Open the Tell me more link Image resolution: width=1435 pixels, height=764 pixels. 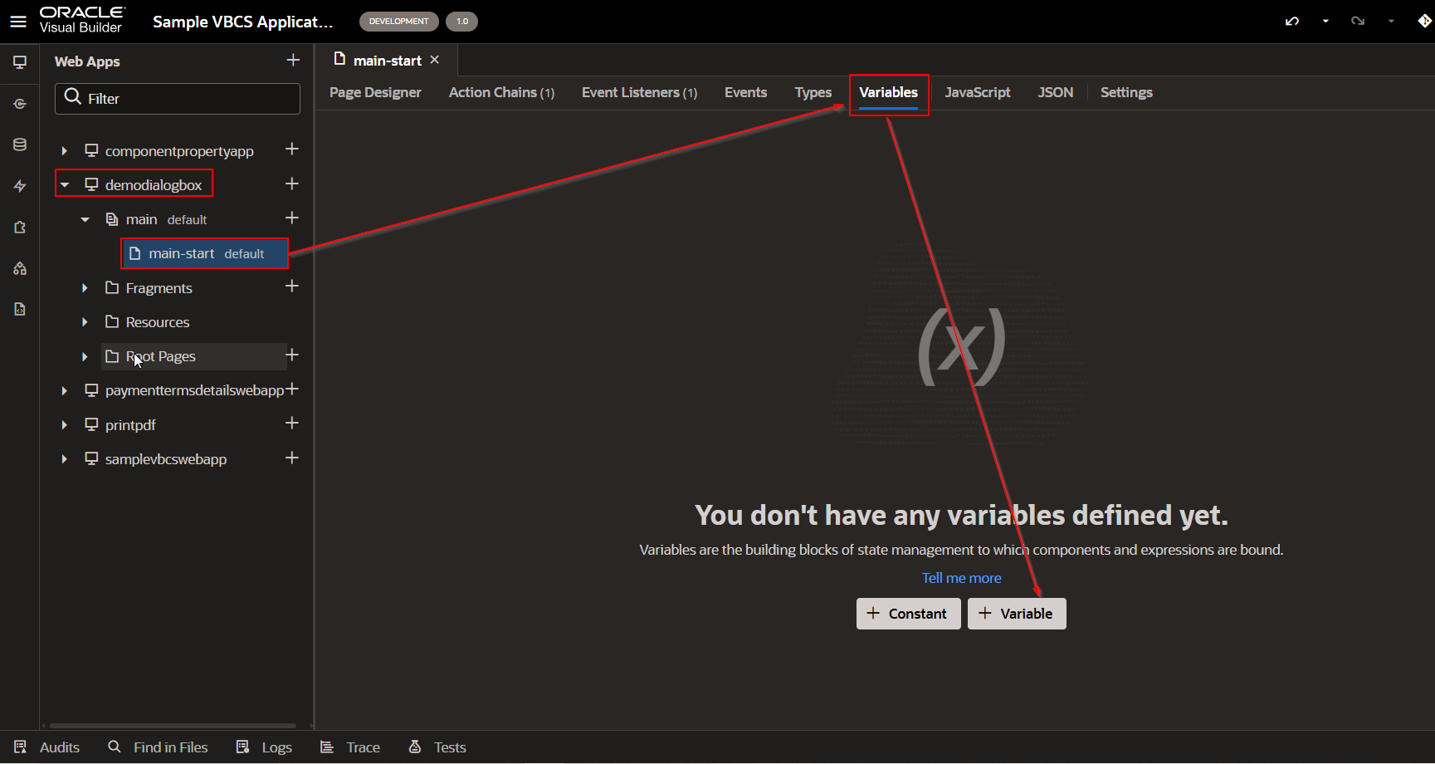click(961, 578)
